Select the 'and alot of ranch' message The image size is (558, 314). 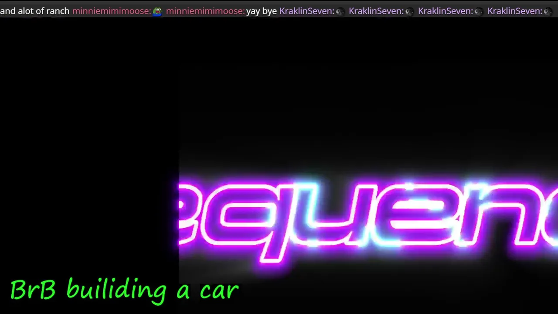[35, 11]
